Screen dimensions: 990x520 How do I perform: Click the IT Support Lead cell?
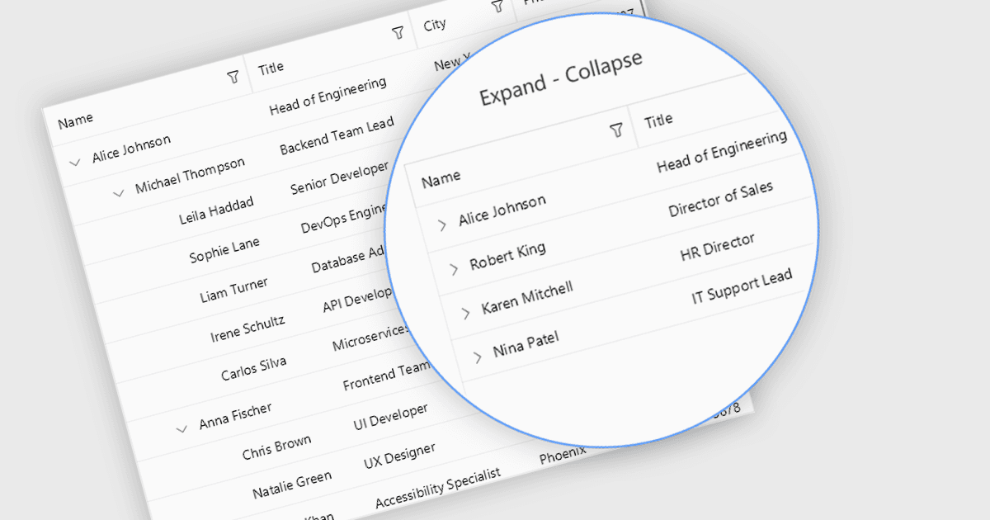click(x=742, y=288)
